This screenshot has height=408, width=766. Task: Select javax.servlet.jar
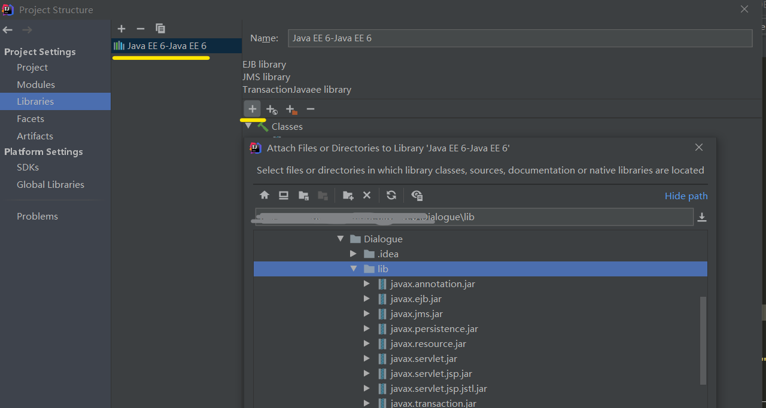424,358
